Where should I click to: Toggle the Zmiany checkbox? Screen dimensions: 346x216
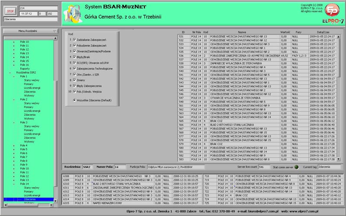pos(74,80)
